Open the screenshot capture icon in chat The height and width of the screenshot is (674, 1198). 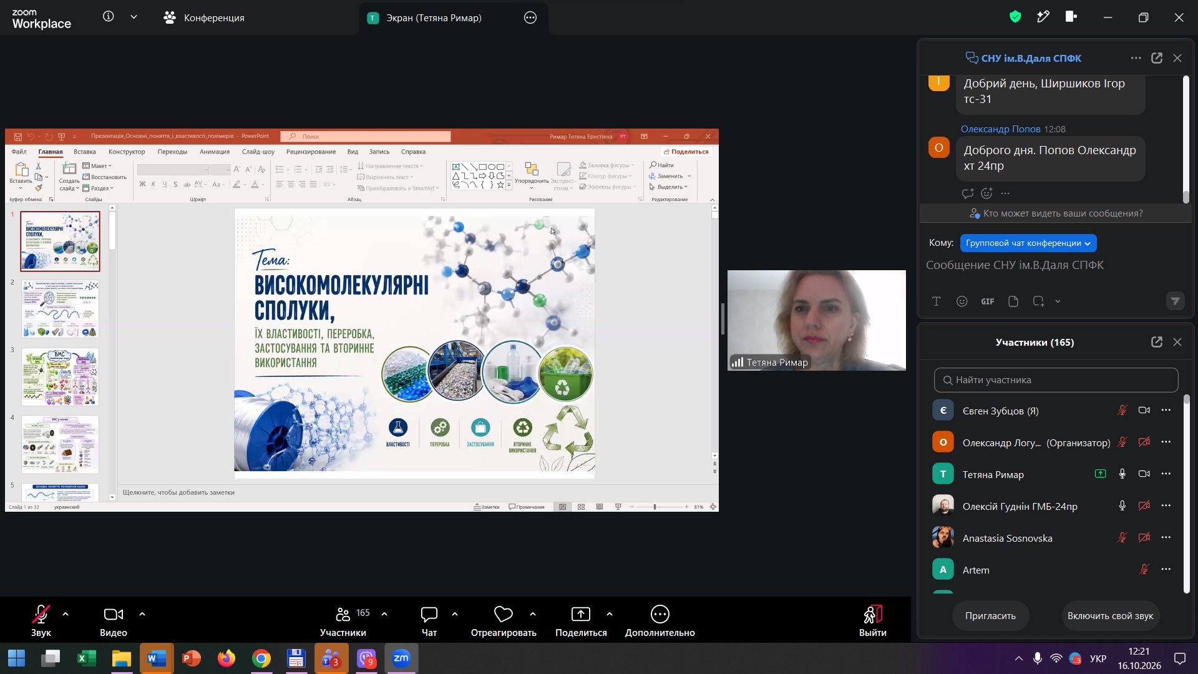1038,301
